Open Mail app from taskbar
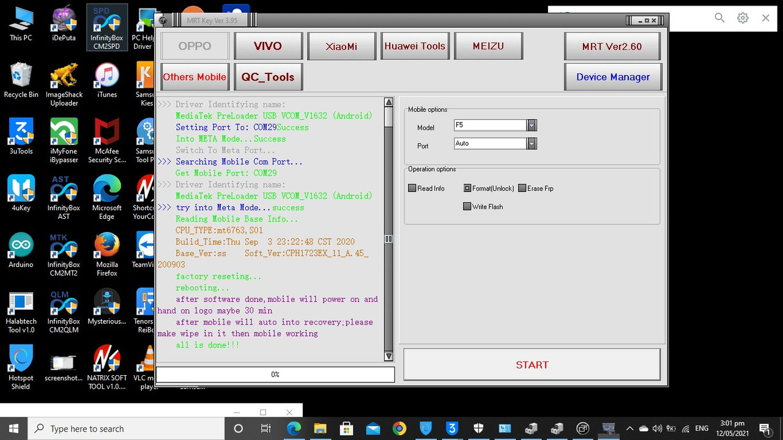The width and height of the screenshot is (783, 440). click(373, 428)
